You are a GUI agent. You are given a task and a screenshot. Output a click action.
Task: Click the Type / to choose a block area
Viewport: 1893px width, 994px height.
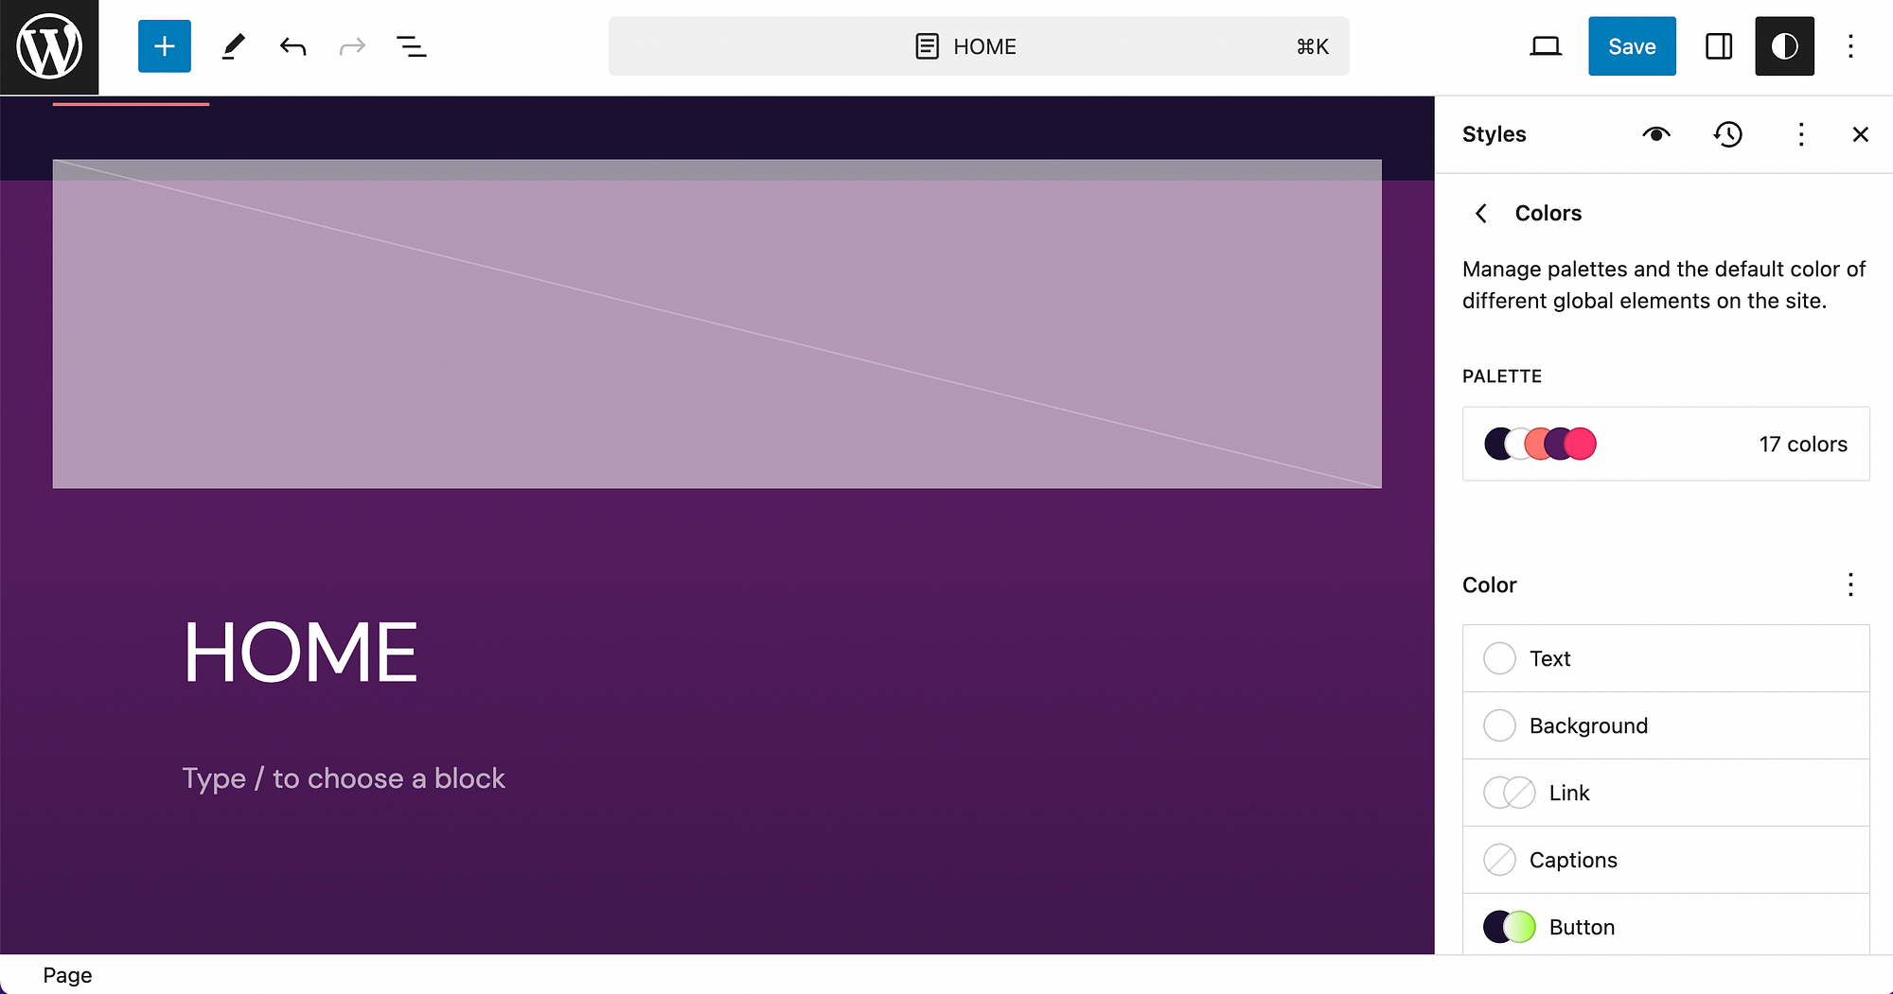tap(344, 777)
